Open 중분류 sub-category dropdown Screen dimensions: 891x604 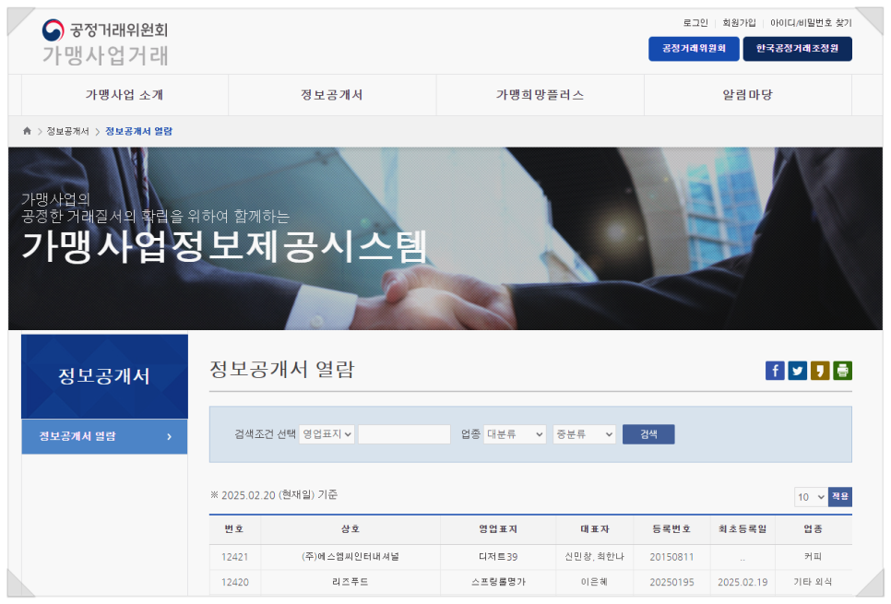click(584, 434)
